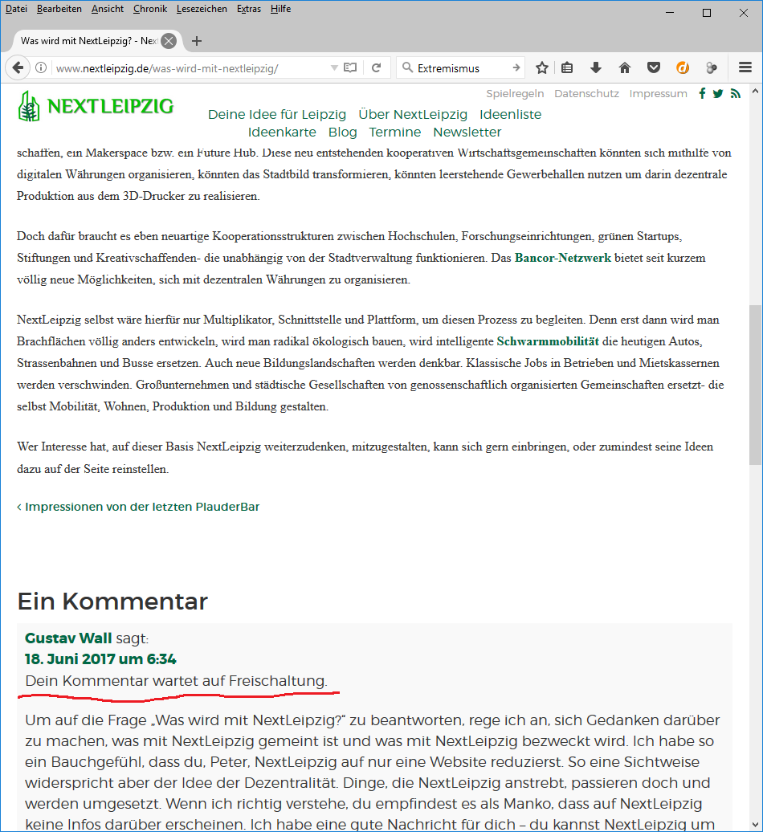This screenshot has width=763, height=832.
Task: Open the Datenschutz link
Action: click(587, 94)
